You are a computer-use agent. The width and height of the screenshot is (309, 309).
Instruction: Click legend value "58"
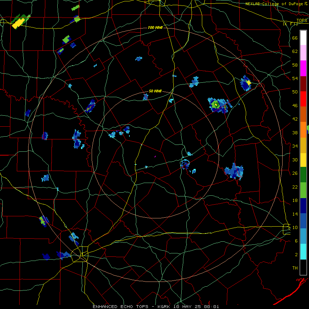click(x=295, y=65)
